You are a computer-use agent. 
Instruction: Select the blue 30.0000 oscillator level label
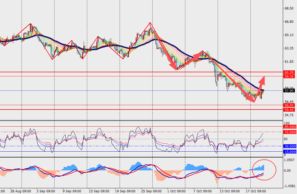[x=290, y=146]
